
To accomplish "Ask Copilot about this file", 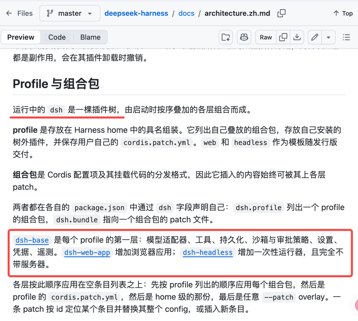I will point(244,37).
